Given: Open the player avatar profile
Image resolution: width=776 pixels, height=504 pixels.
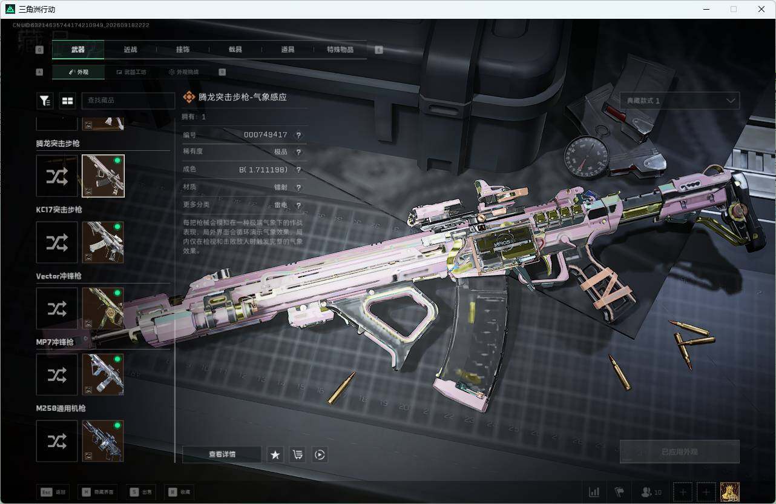Looking at the screenshot, I should [x=730, y=492].
